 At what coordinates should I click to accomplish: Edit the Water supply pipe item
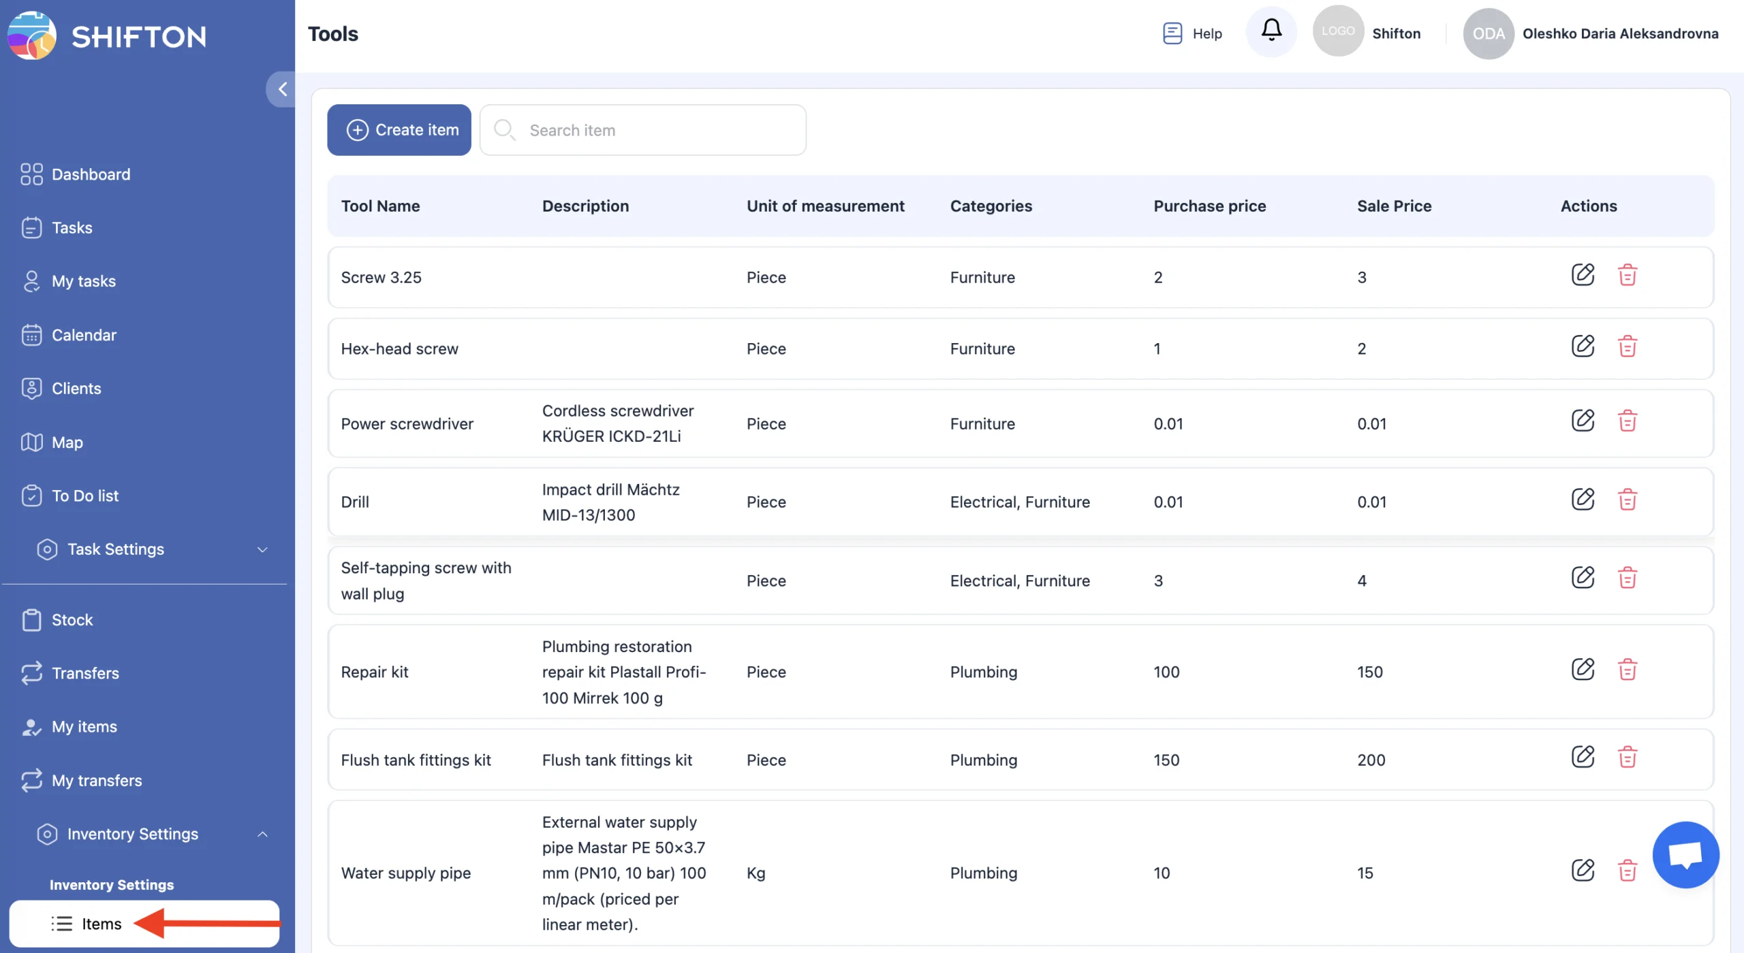pos(1583,871)
